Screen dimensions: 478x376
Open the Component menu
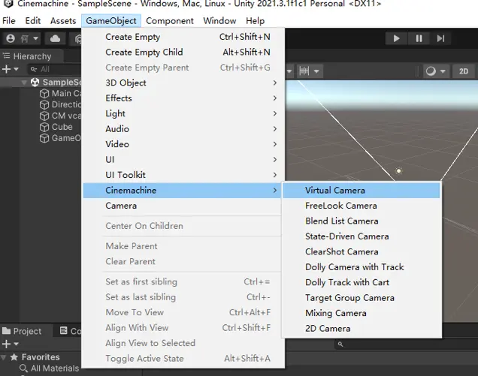(x=170, y=21)
